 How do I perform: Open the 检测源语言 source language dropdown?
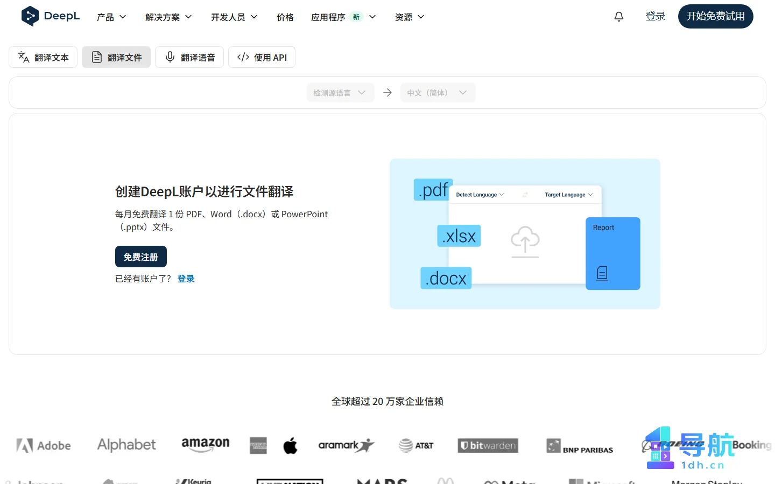340,92
